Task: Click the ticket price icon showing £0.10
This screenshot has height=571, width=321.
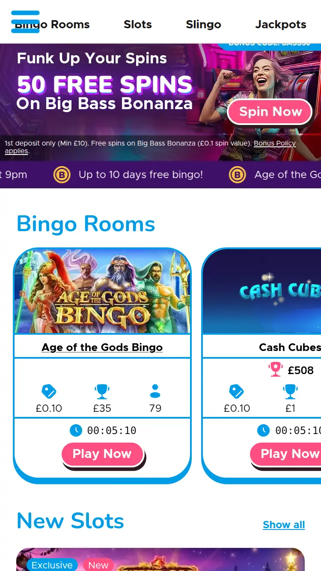Action: coord(49,390)
